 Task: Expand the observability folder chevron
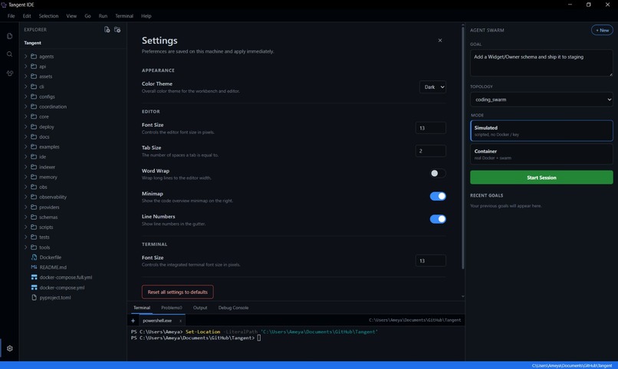pyautogui.click(x=25, y=197)
